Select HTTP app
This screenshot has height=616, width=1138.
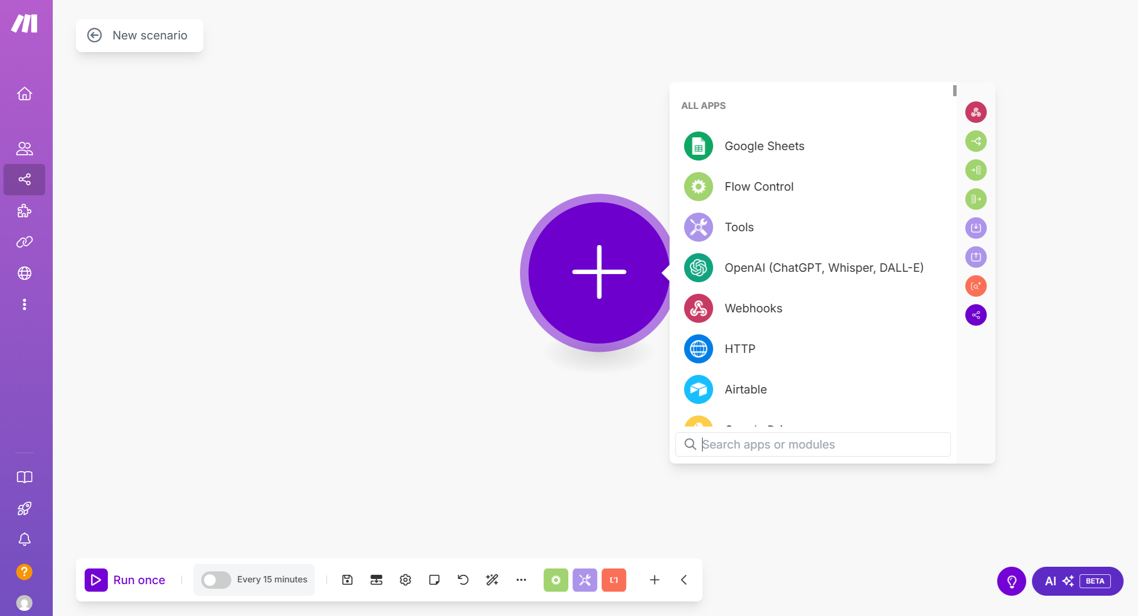[813, 349]
